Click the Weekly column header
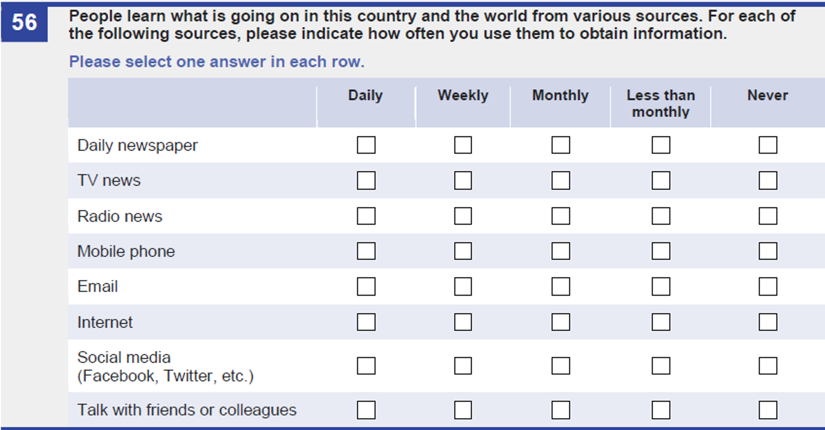 pos(463,95)
